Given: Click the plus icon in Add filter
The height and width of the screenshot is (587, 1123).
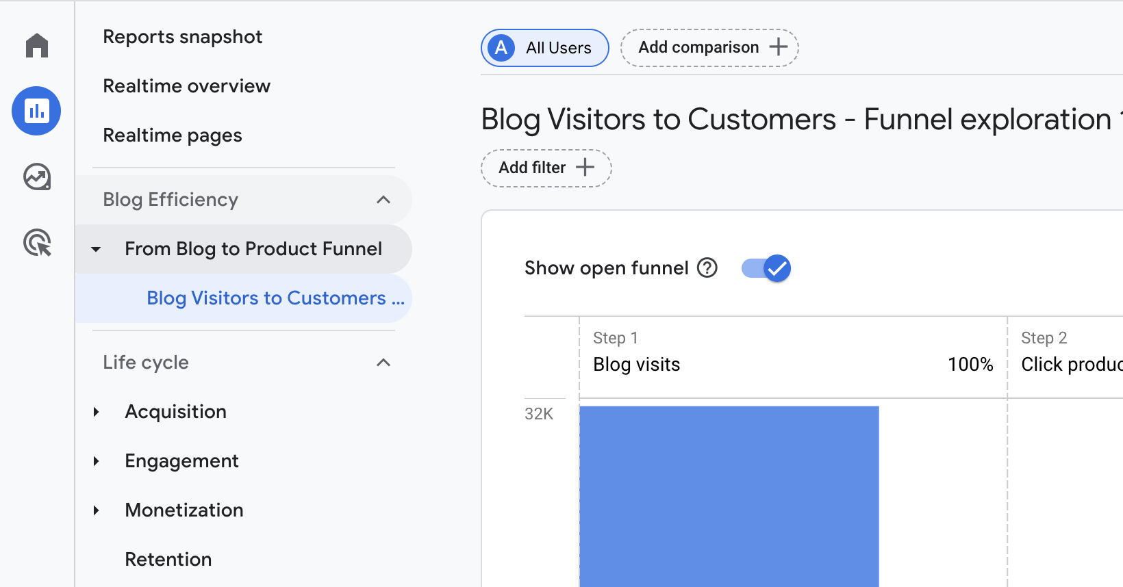Looking at the screenshot, I should 585,168.
